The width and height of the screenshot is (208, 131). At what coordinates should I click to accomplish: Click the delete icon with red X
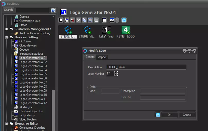coord(73,20)
